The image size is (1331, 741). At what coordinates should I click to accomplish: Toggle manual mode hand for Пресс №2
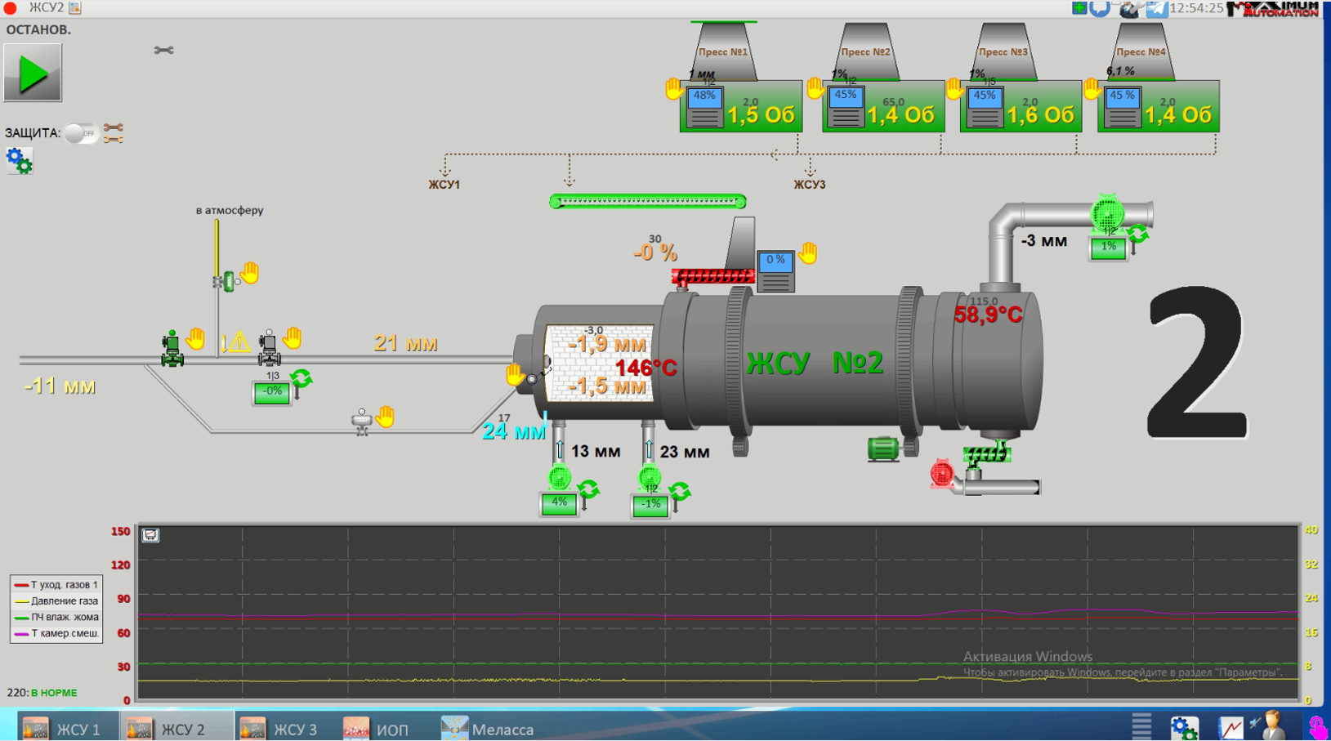pos(815,88)
